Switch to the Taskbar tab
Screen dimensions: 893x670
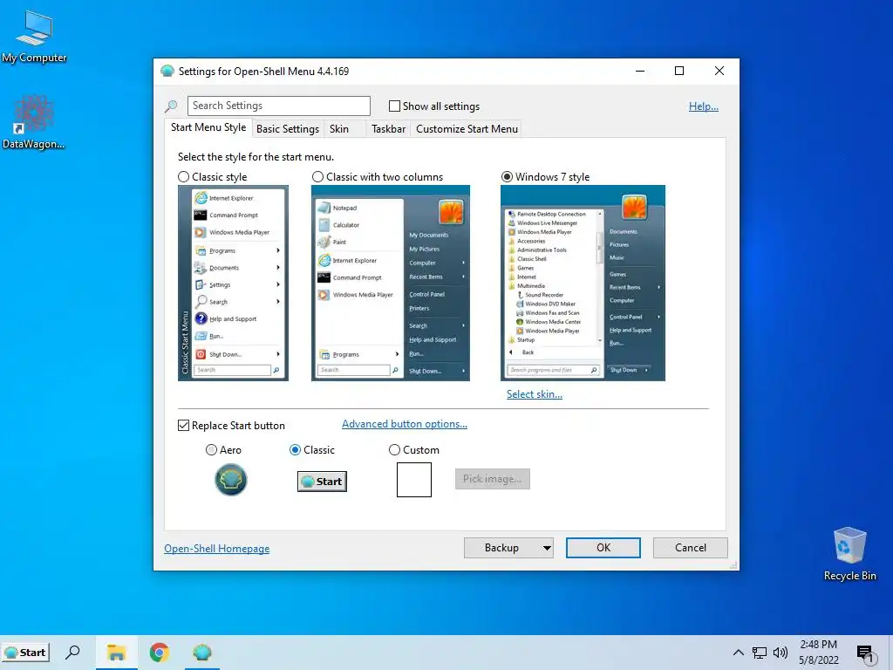[x=388, y=129]
